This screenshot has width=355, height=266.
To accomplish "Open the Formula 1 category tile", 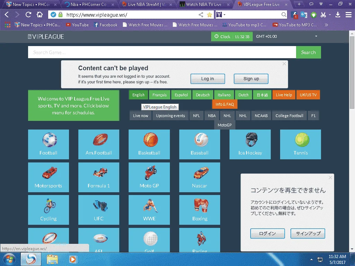I will (x=99, y=177).
